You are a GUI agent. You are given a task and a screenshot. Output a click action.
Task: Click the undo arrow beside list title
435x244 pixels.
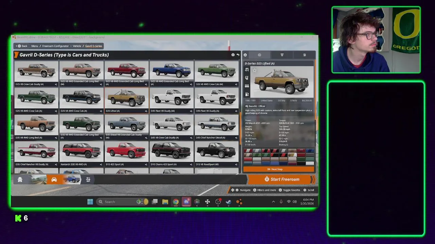point(238,55)
